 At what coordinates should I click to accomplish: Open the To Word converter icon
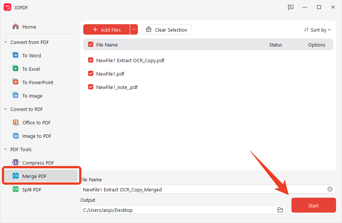(x=15, y=55)
